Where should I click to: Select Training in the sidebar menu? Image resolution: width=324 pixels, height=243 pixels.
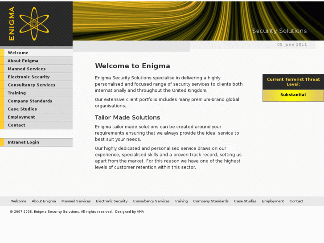pyautogui.click(x=16, y=93)
